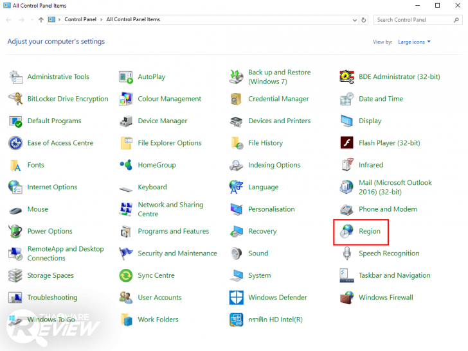Open the Speech Recognition microphone icon
468x351 pixels.
[x=347, y=253]
